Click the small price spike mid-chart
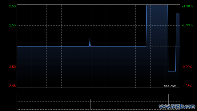 point(90,42)
